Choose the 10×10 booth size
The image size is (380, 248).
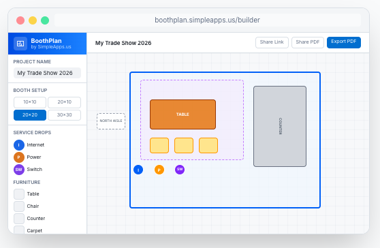[30, 102]
